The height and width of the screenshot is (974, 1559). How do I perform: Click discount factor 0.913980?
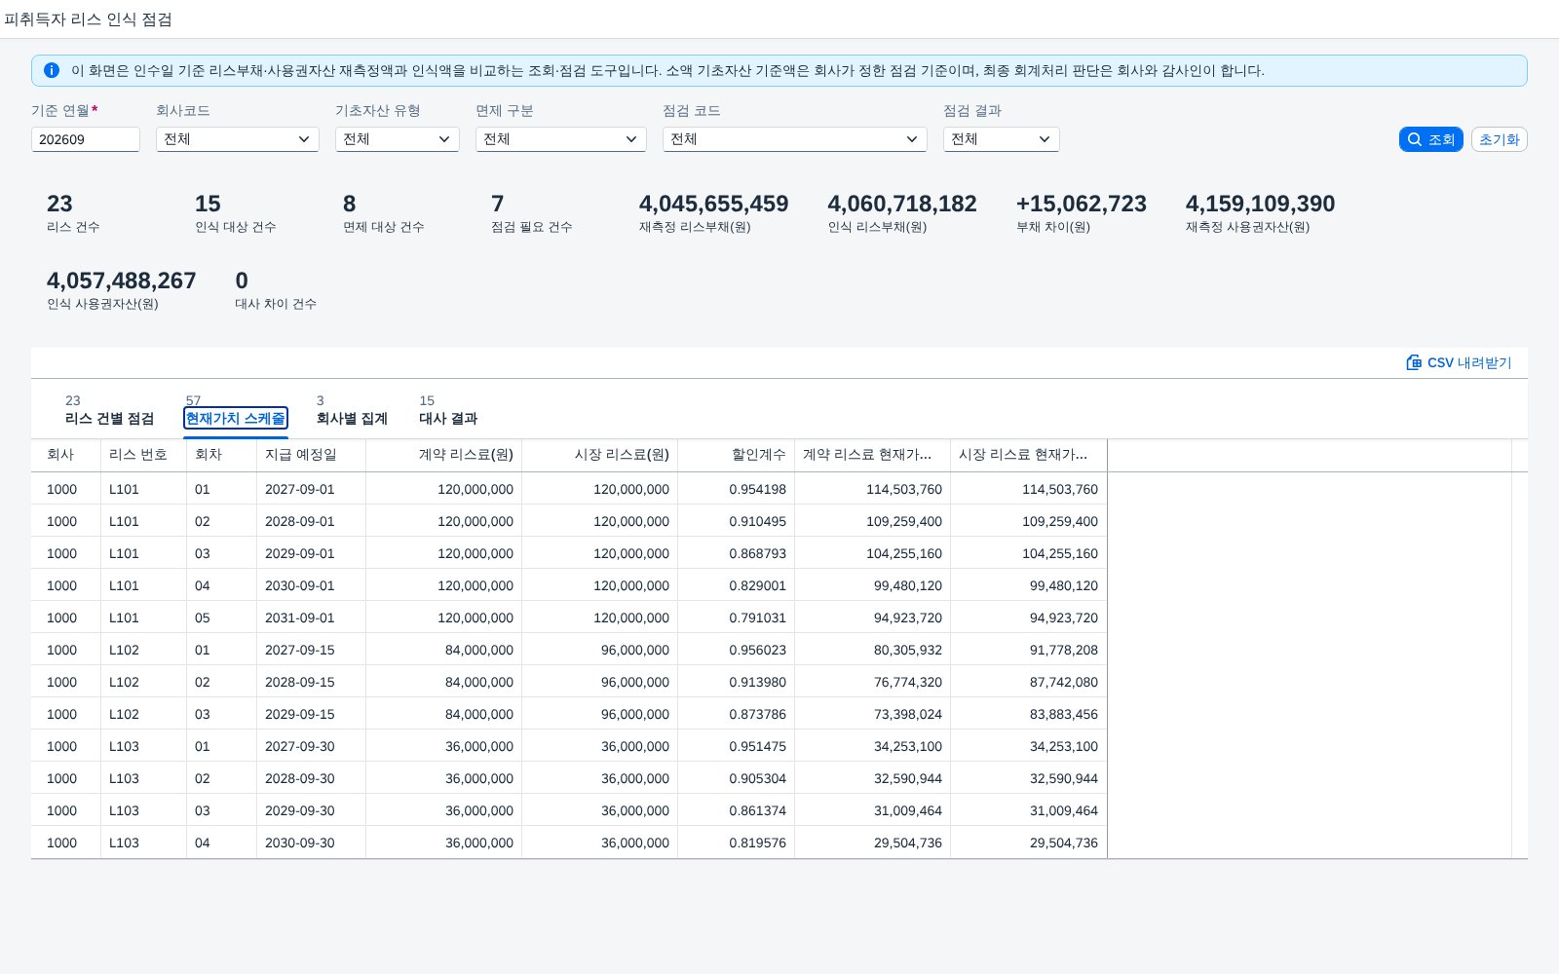coord(757,682)
